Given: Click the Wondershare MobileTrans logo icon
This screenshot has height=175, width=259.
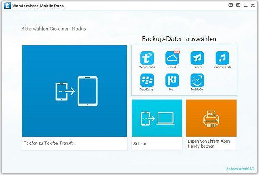Looking at the screenshot, I should click(x=7, y=6).
